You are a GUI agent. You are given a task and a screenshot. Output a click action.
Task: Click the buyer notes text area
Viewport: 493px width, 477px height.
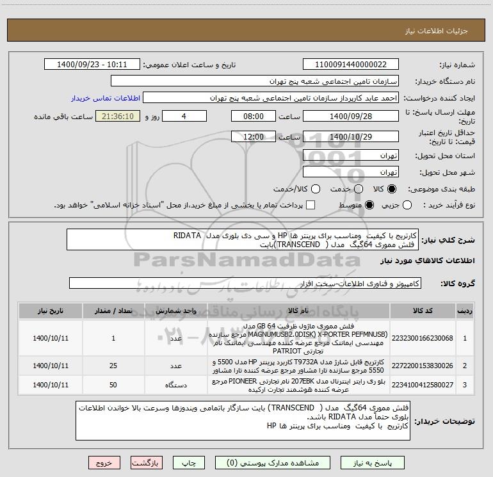click(243, 421)
